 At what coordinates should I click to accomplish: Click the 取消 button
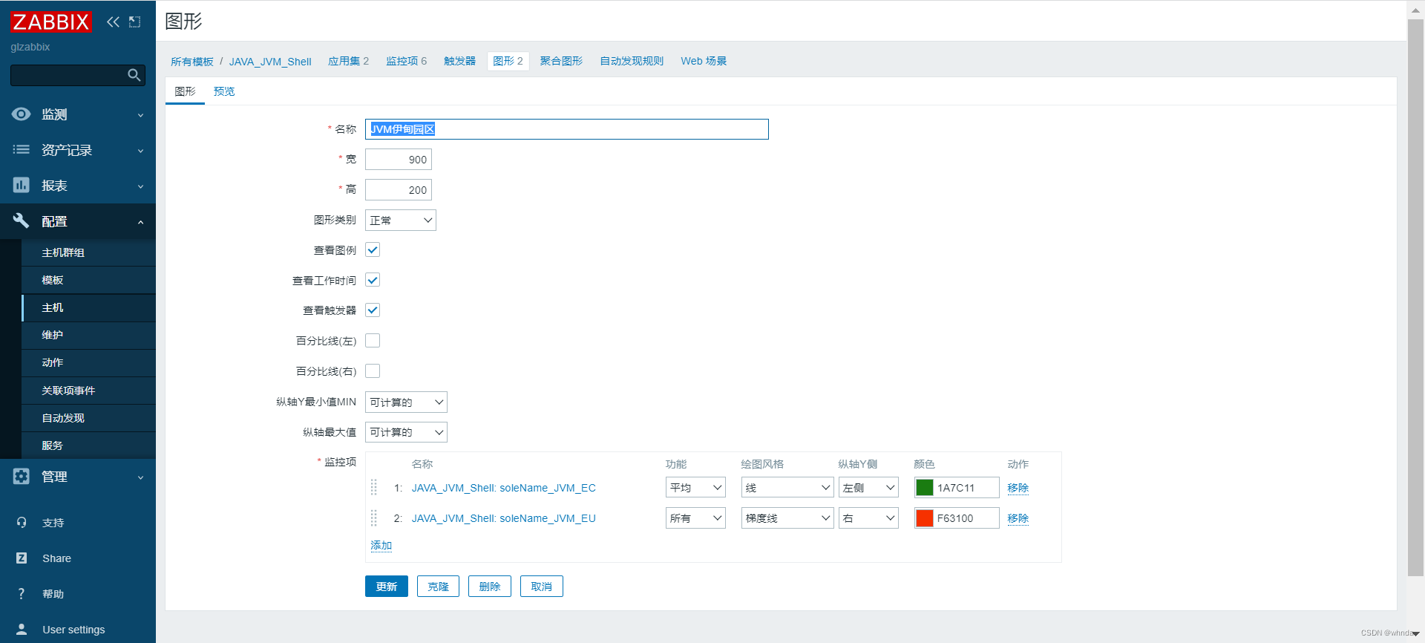point(542,587)
